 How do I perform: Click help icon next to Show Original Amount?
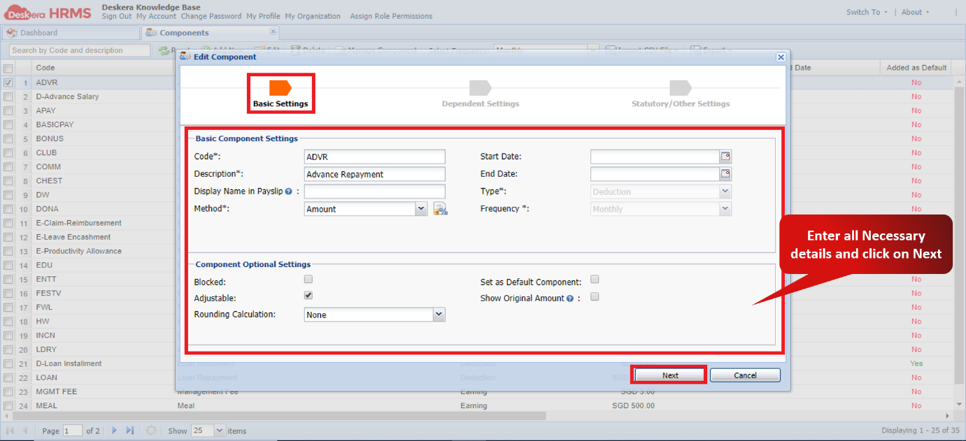click(570, 298)
